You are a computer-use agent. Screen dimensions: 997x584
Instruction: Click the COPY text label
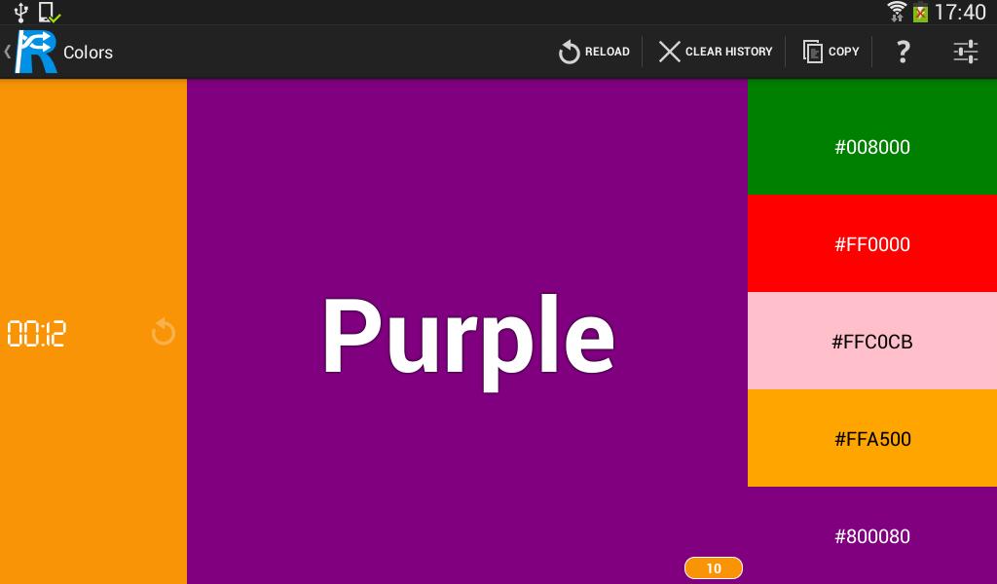coord(844,52)
